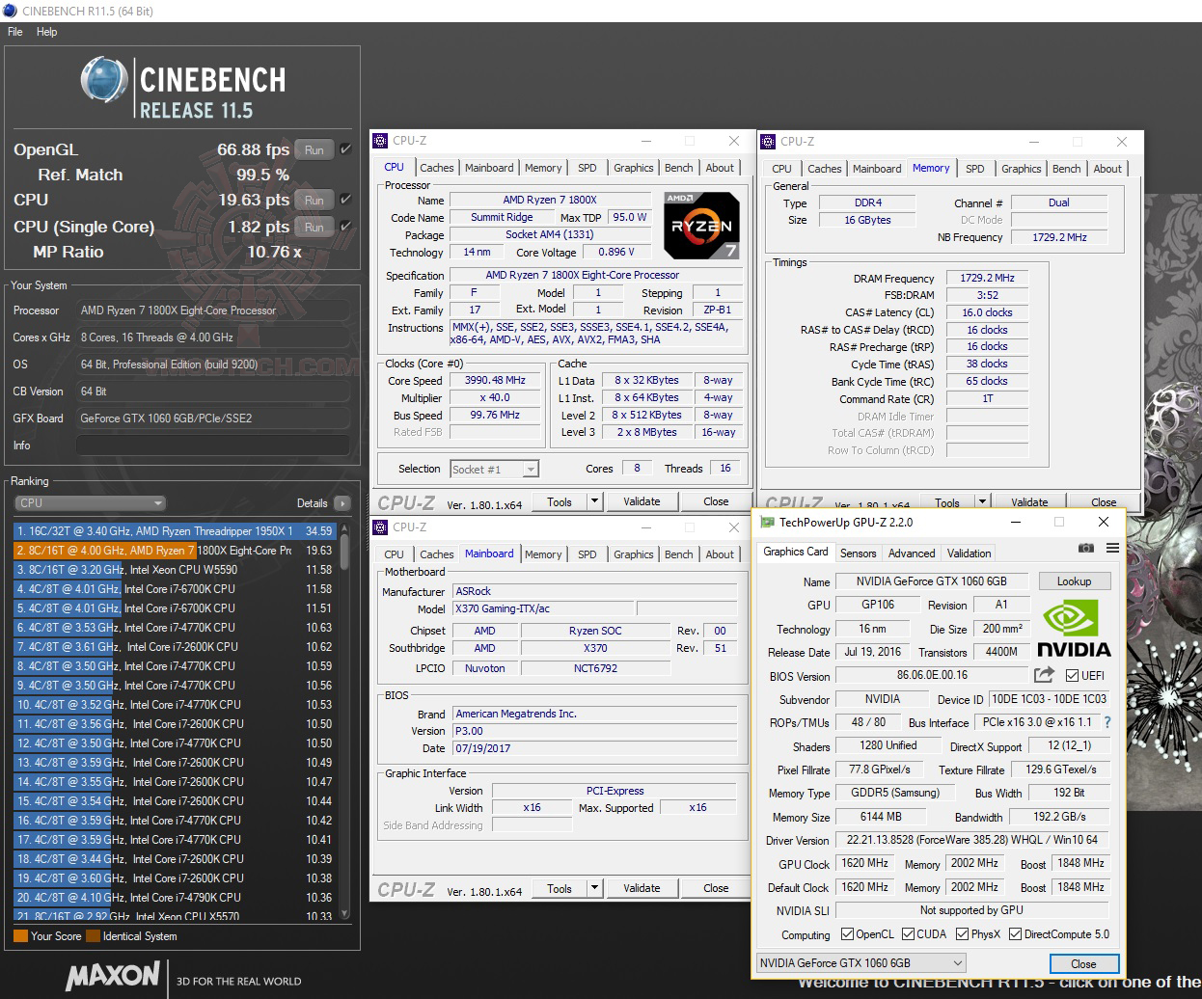Take a GPU-Z screenshot with camera icon

1085,548
